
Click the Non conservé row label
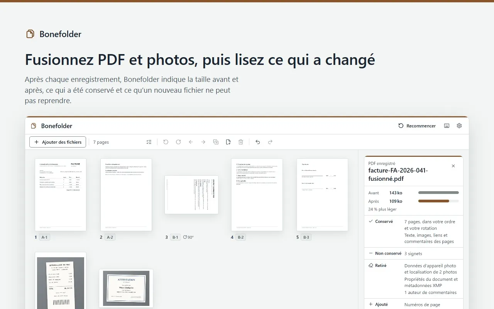click(385, 253)
